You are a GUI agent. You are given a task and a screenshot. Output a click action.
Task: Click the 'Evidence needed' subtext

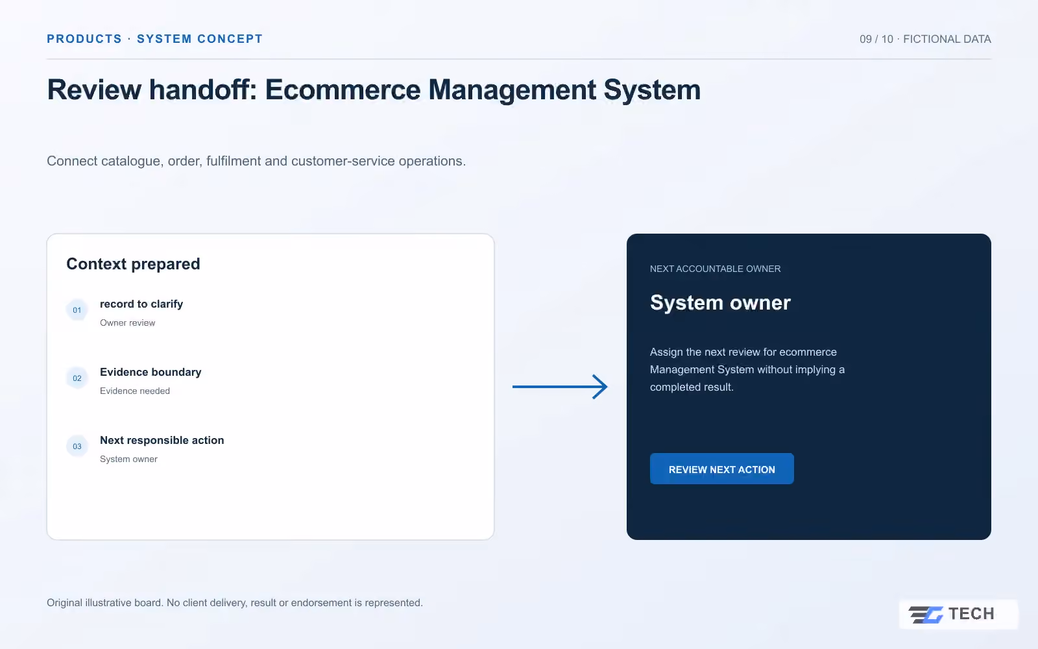click(135, 391)
